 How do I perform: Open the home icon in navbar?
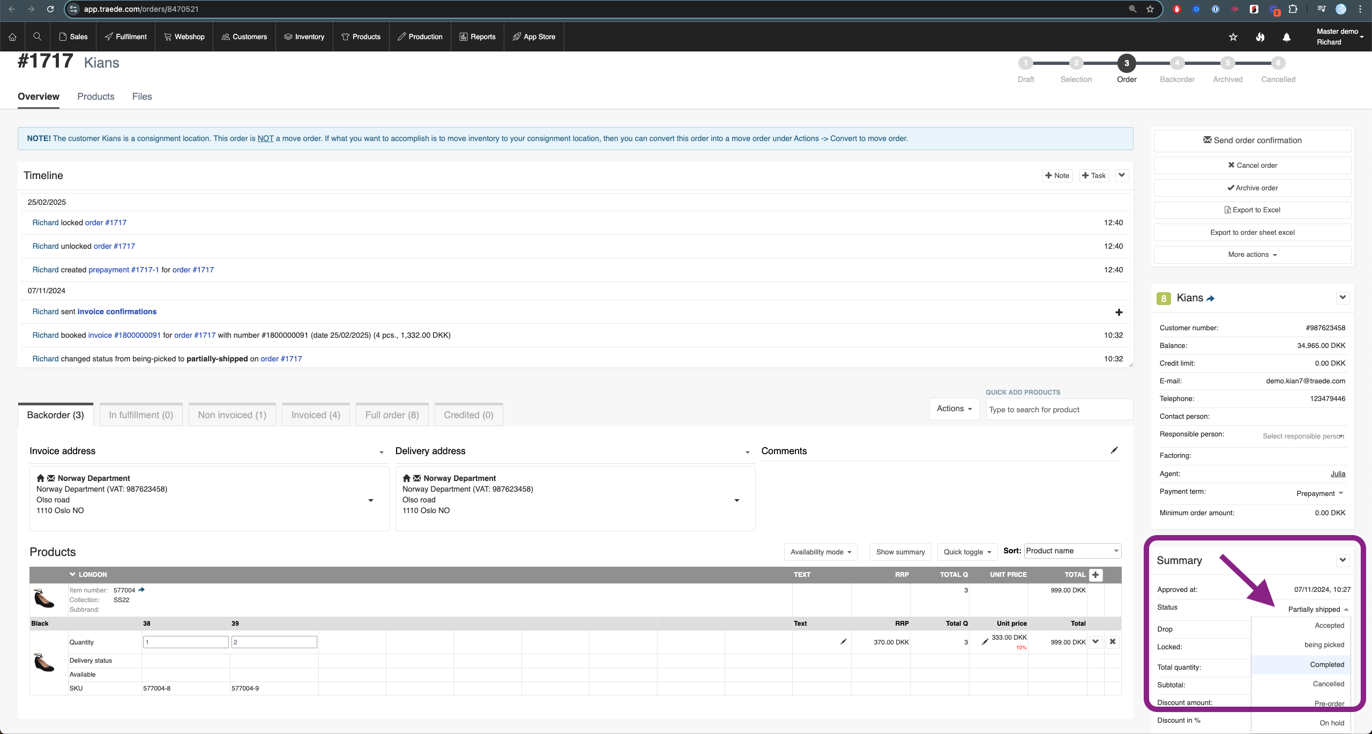tap(12, 37)
